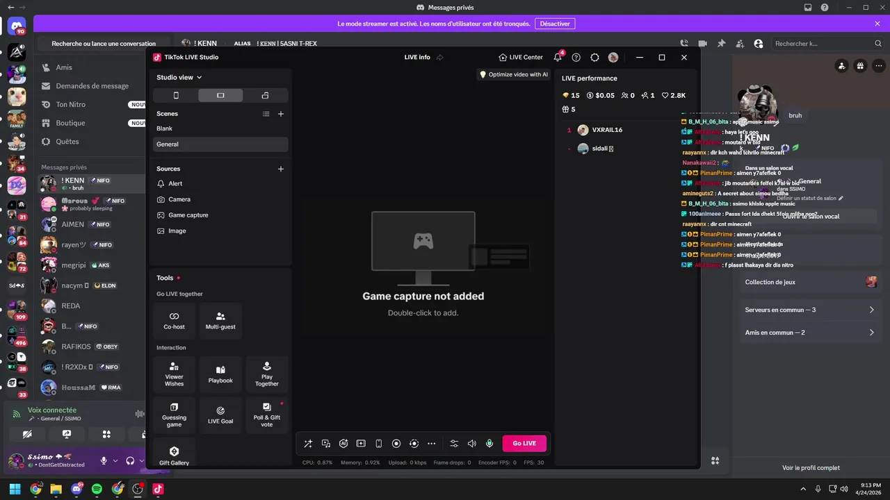This screenshot has height=500, width=890.
Task: Add a new source with plus icon
Action: pyautogui.click(x=281, y=169)
